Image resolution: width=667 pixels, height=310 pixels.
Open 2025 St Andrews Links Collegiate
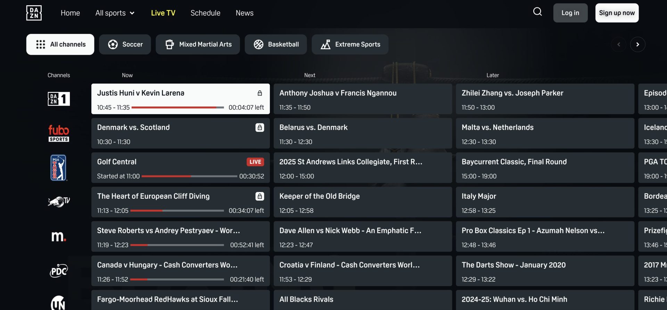click(x=363, y=167)
